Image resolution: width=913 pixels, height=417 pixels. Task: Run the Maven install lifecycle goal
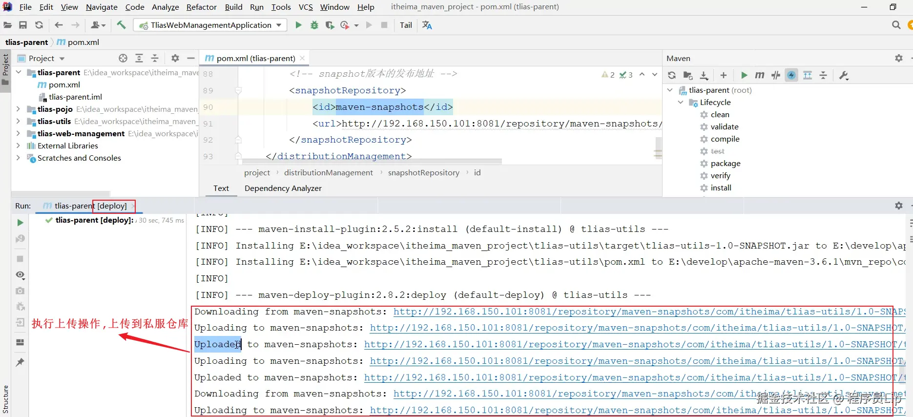pos(721,188)
